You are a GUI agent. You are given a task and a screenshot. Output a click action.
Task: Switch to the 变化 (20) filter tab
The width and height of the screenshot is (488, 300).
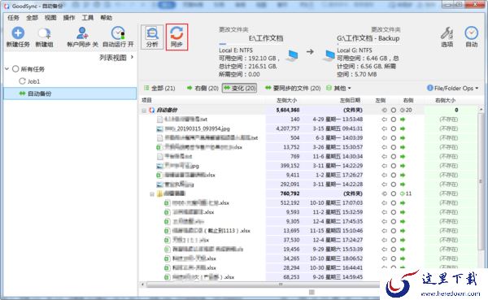click(239, 89)
